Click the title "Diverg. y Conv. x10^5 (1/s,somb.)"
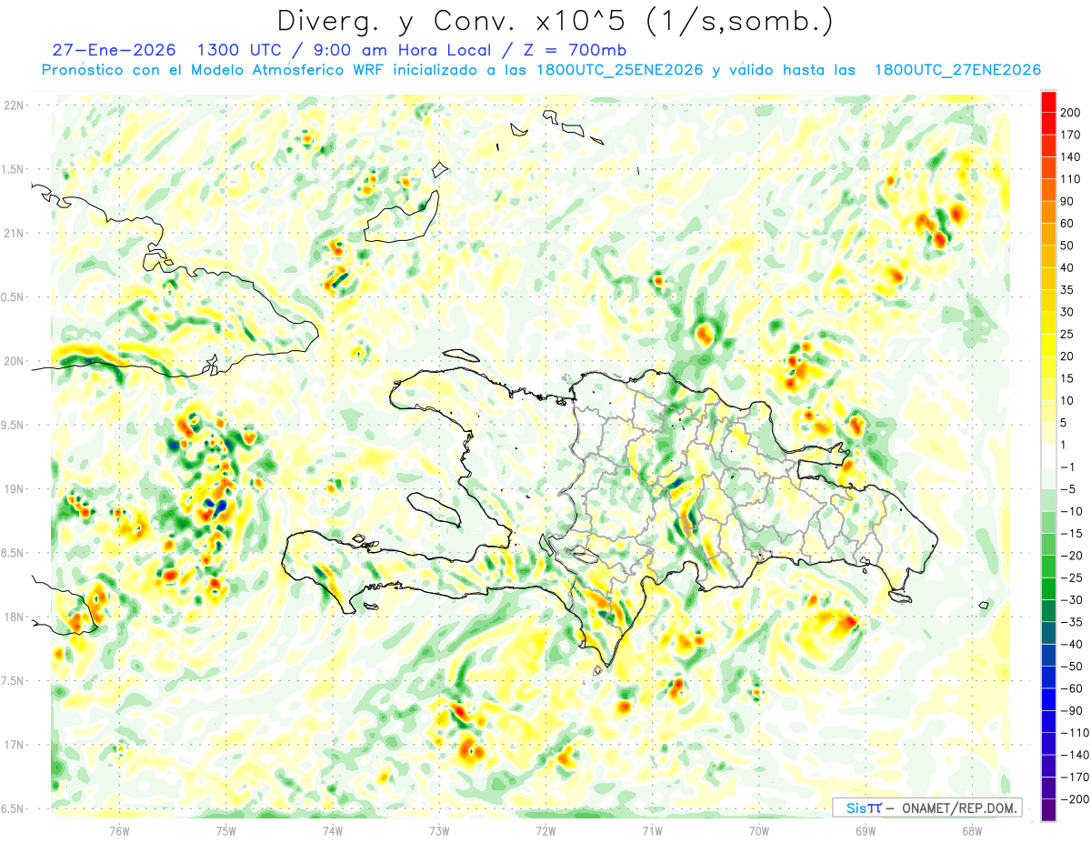Viewport: 1091px width, 843px height. pos(554,22)
